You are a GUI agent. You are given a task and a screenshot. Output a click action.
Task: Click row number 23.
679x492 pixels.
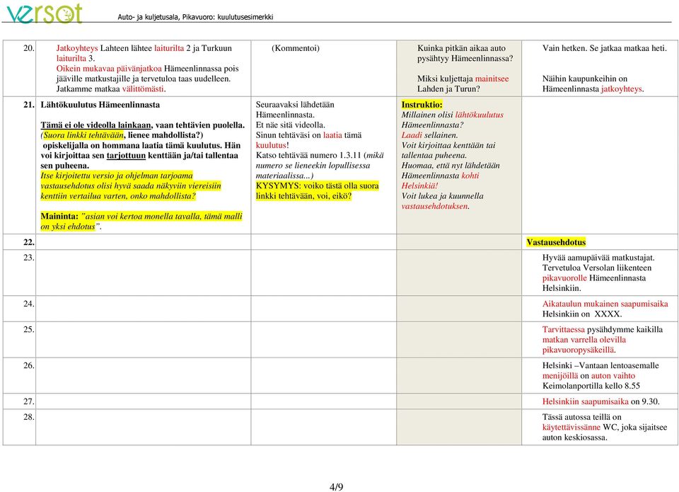pos(28,258)
